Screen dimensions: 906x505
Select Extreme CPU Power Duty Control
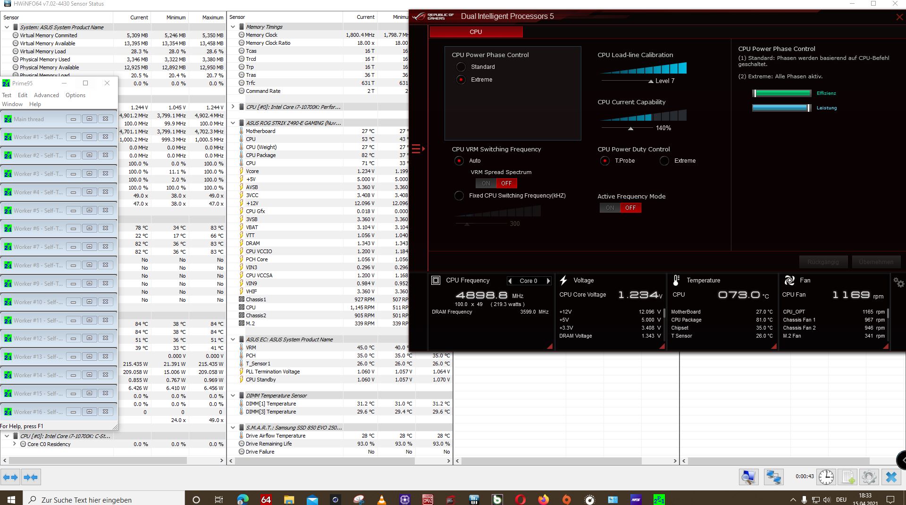pyautogui.click(x=664, y=161)
